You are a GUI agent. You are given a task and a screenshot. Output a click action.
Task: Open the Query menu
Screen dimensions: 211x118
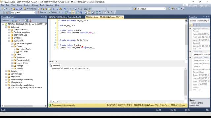pyautogui.click(x=20, y=5)
